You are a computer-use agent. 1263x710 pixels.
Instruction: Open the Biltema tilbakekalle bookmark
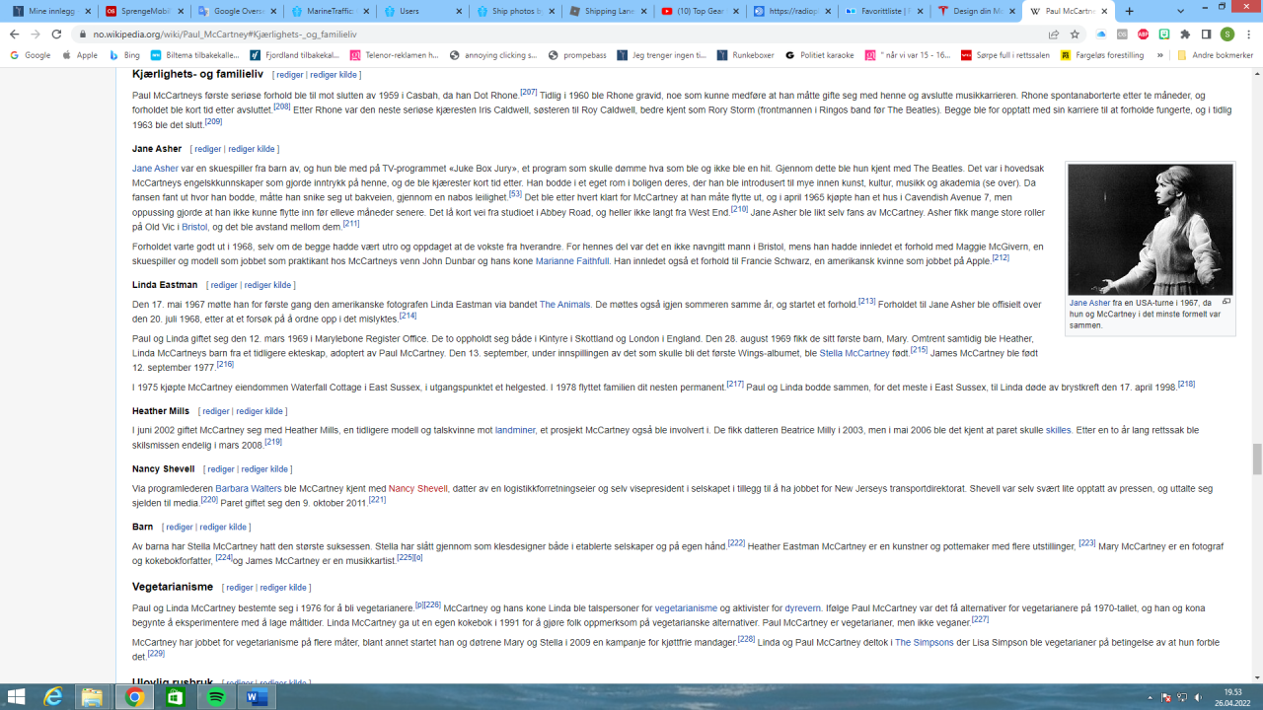(x=194, y=55)
